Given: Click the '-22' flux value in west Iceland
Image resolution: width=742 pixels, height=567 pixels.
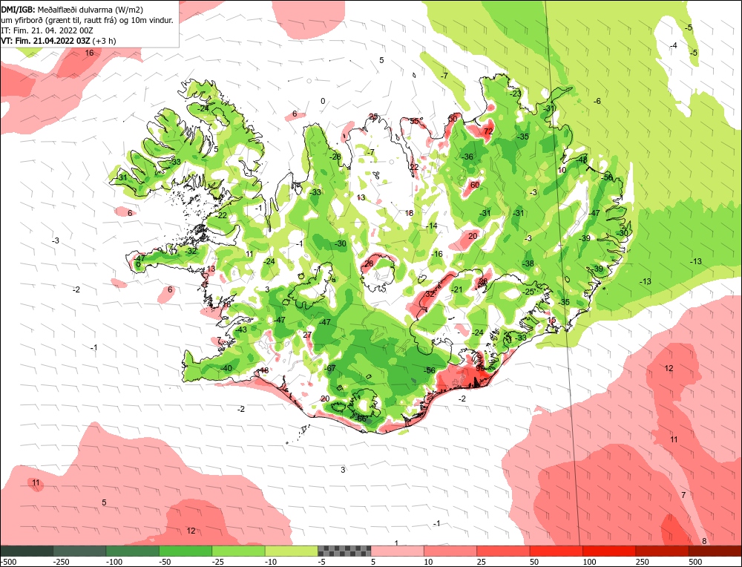Looking at the screenshot, I should click(x=221, y=215).
